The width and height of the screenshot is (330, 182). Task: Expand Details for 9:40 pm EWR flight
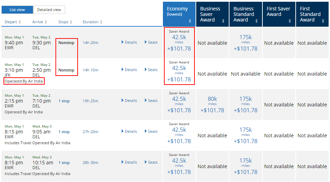pos(129,42)
